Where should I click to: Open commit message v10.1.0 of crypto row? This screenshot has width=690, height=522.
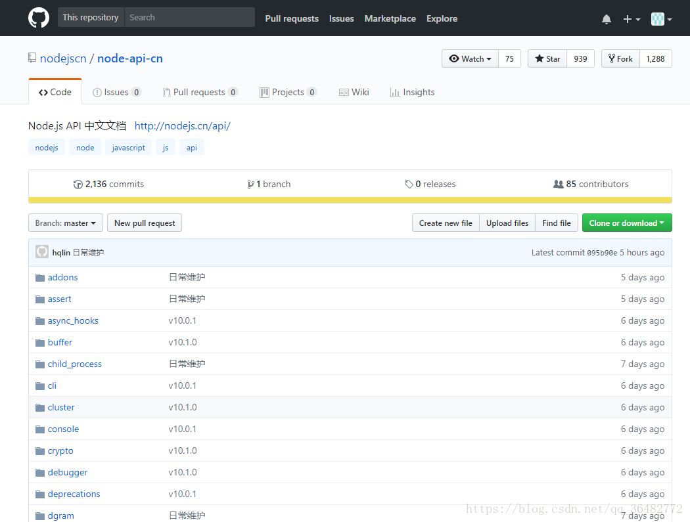point(183,450)
